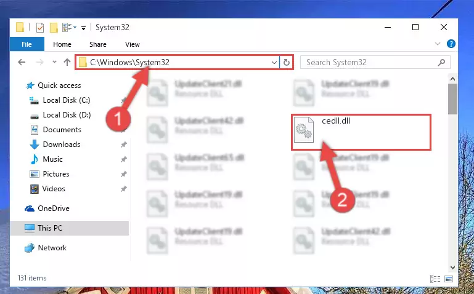The height and width of the screenshot is (294, 474).
Task: Click the scrollbar down arrow
Action: point(452,267)
